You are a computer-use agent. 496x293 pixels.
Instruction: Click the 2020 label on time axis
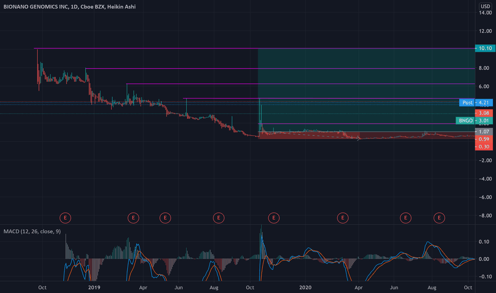[305, 288]
